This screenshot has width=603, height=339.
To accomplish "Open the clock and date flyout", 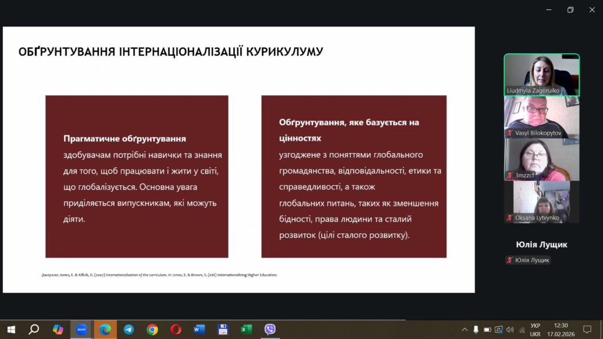I will [x=561, y=330].
